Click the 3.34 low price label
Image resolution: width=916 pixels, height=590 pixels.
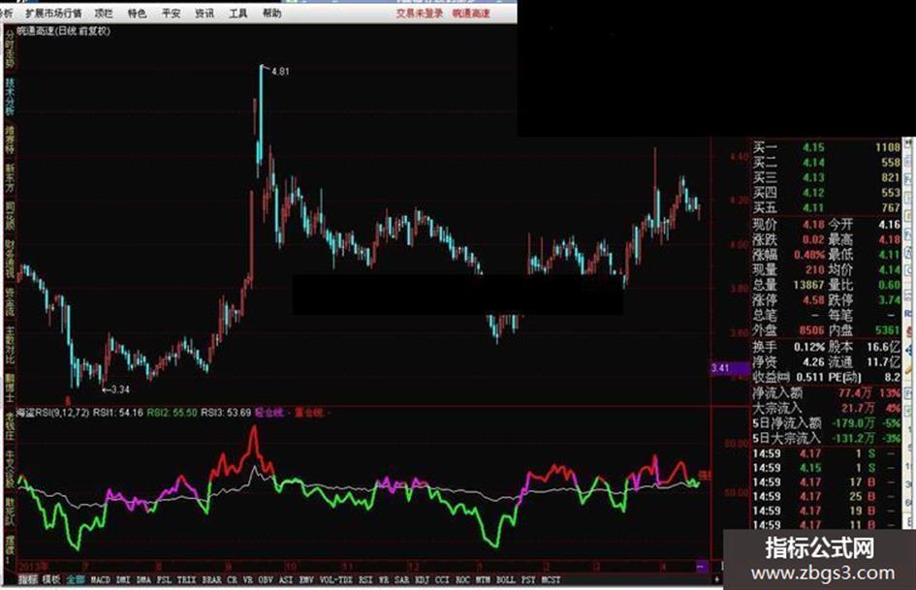(x=120, y=389)
